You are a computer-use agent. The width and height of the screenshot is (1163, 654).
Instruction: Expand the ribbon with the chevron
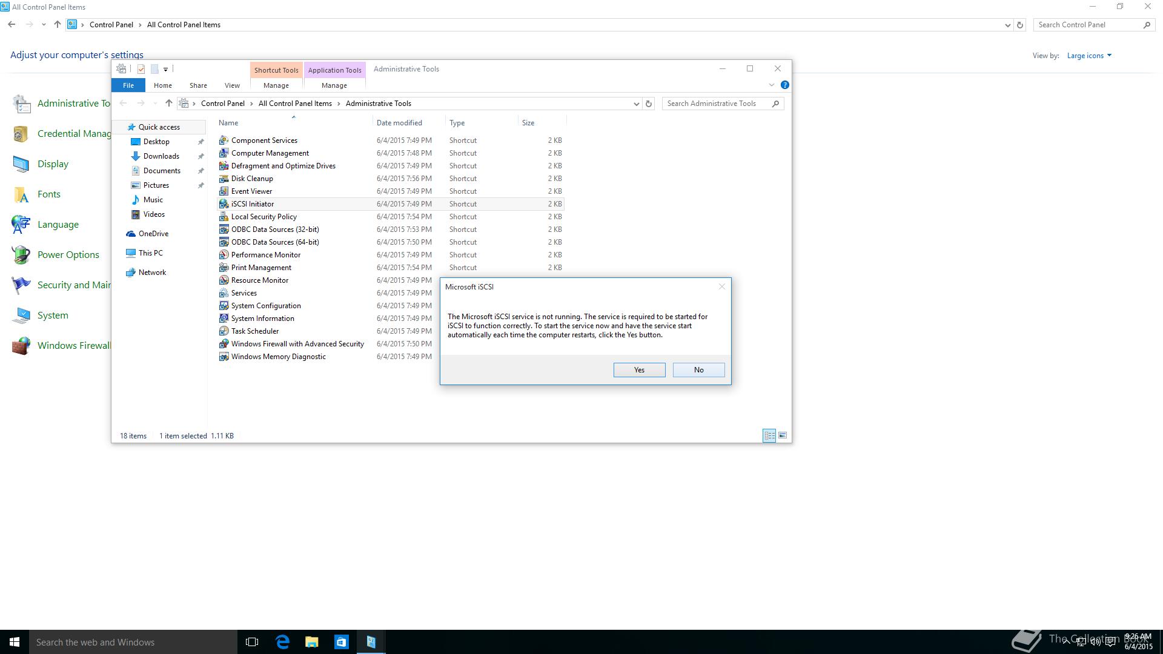coord(772,85)
